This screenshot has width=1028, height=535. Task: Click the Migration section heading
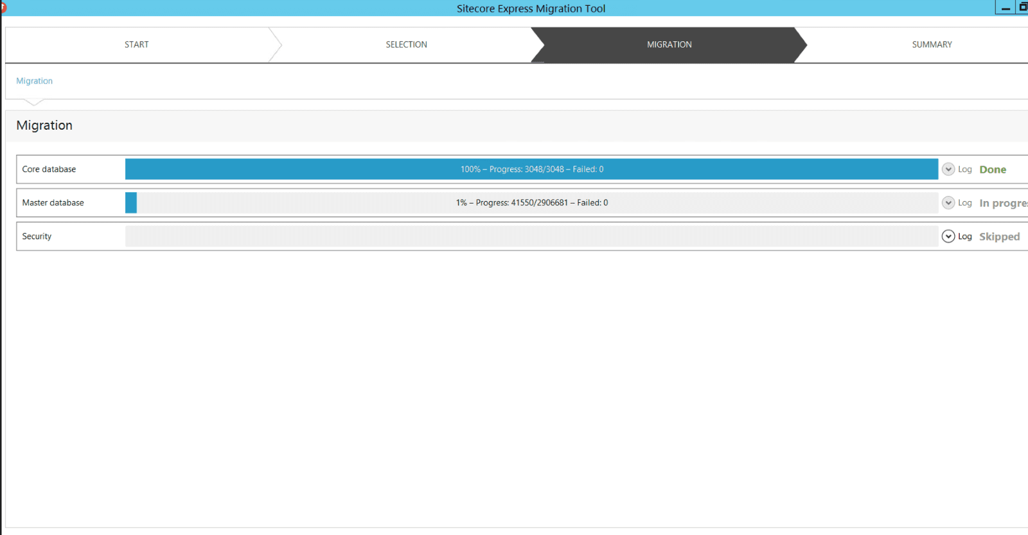click(44, 125)
